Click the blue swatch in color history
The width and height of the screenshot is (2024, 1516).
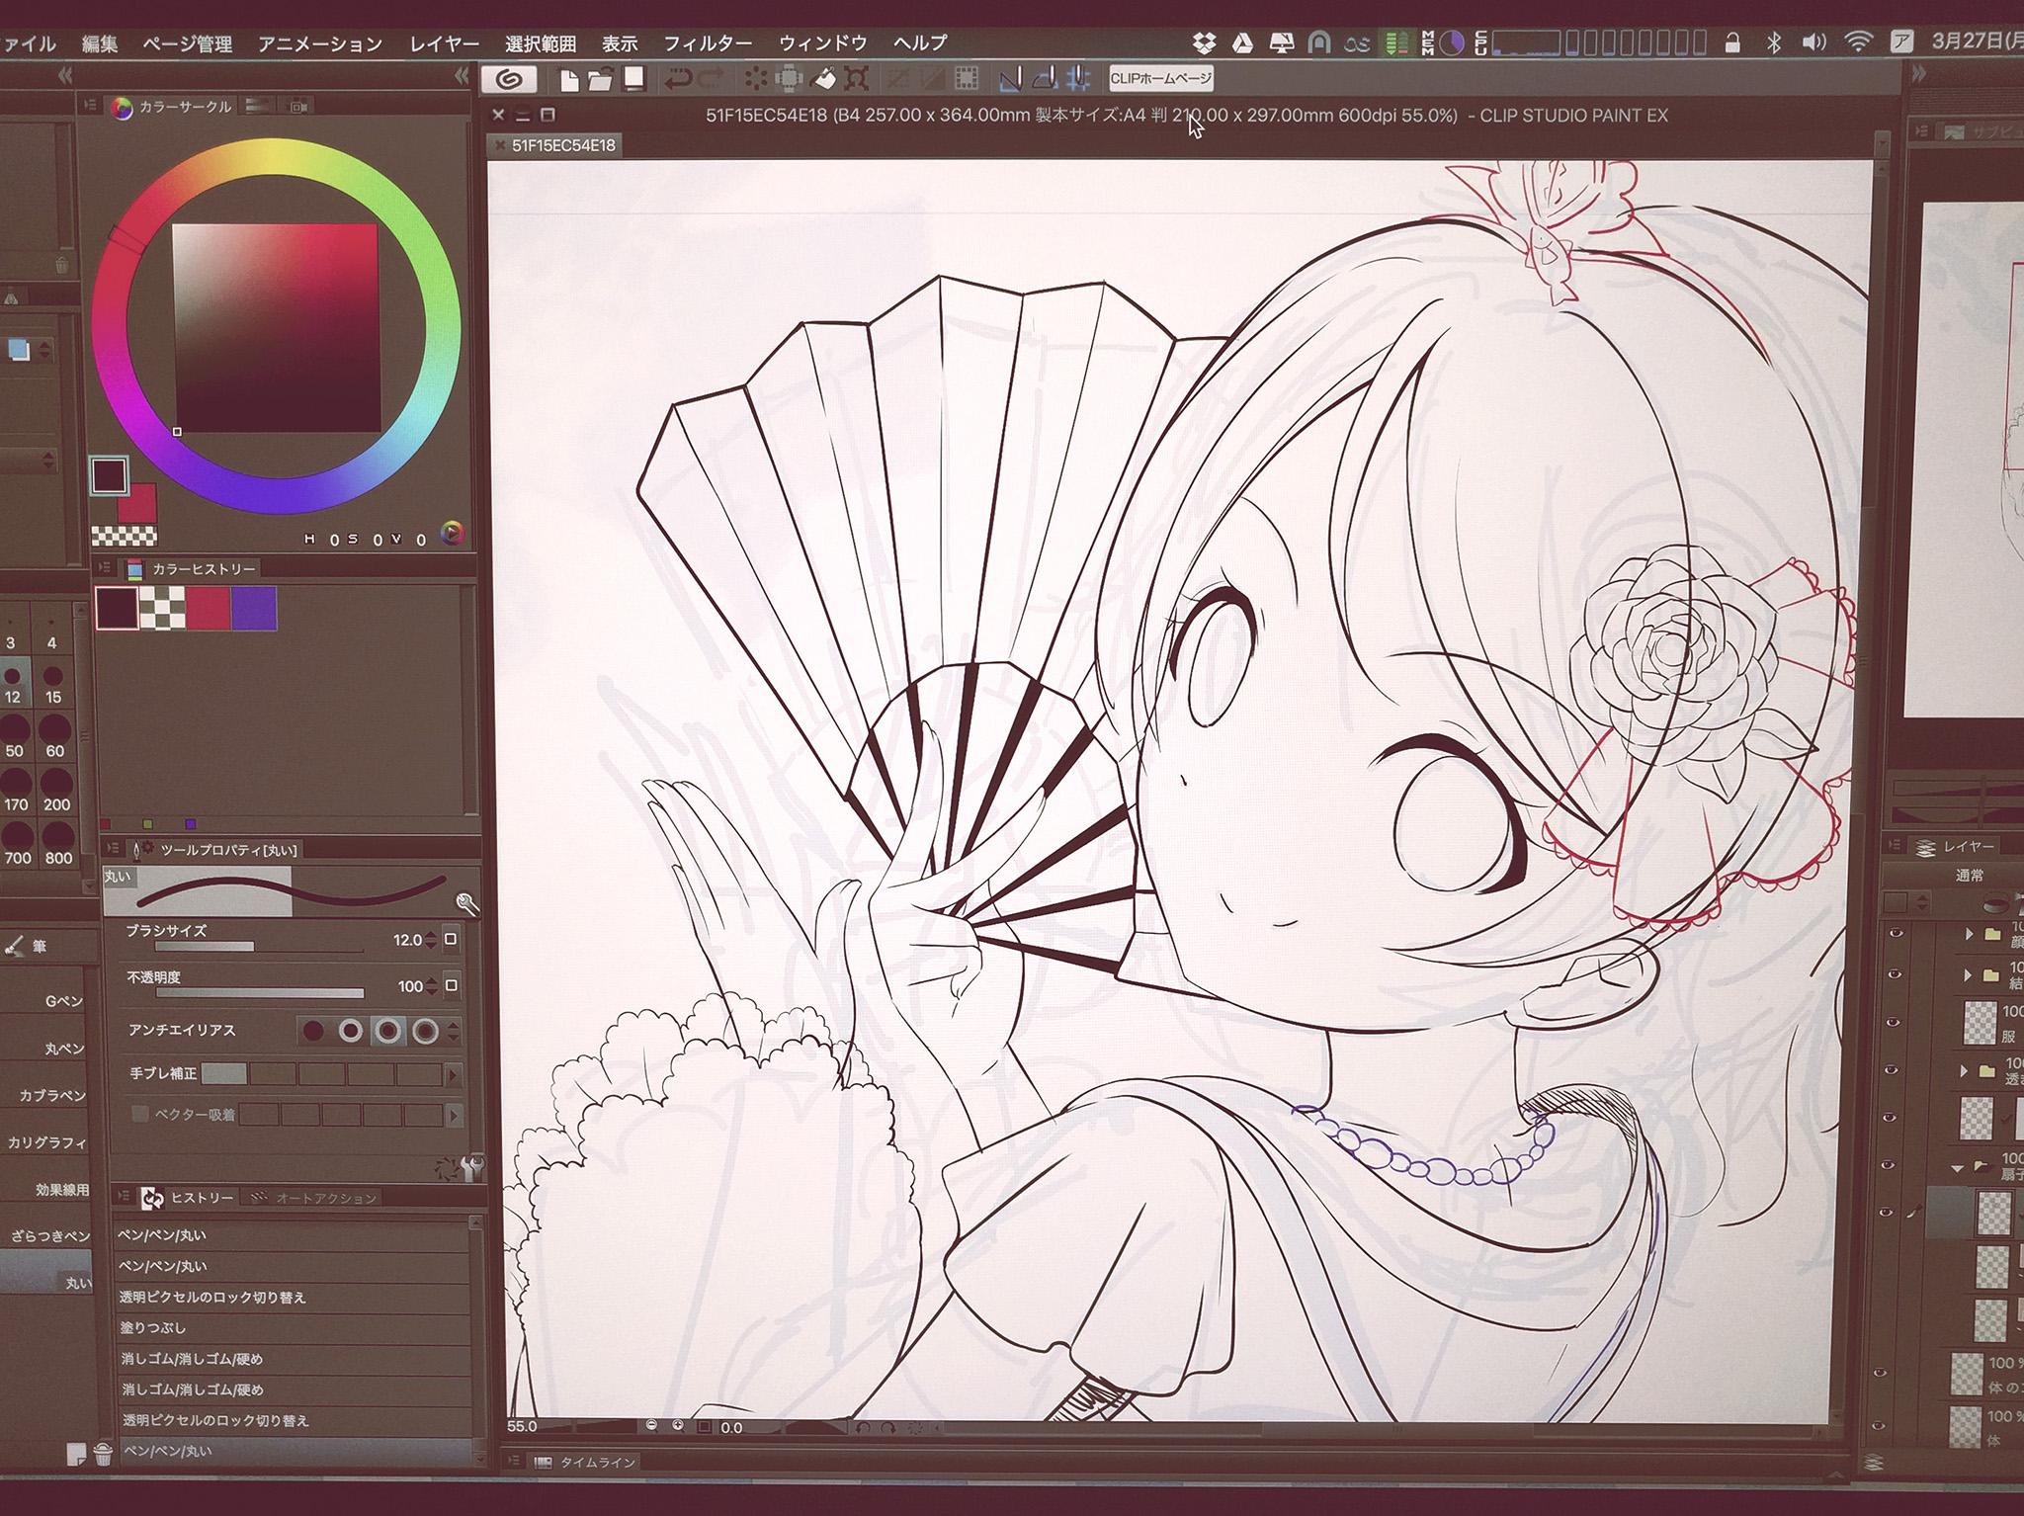[254, 609]
